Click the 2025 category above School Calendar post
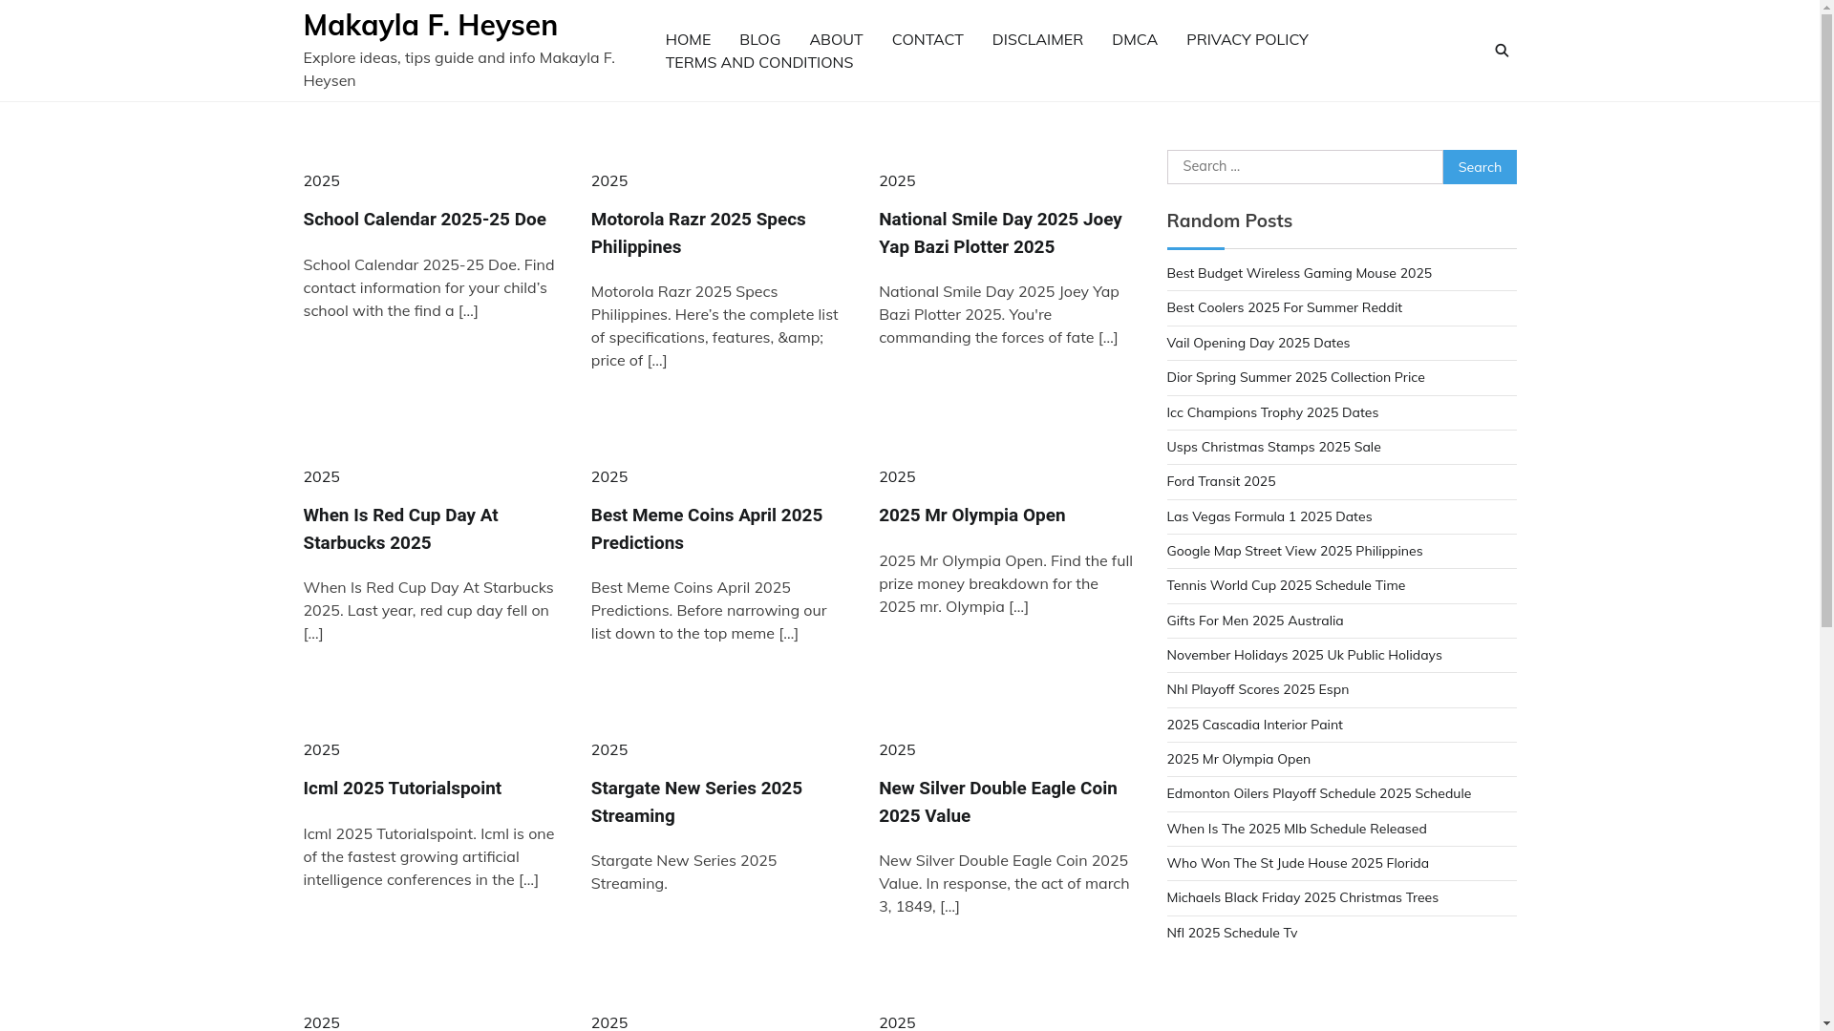Image resolution: width=1834 pixels, height=1031 pixels. tap(322, 180)
